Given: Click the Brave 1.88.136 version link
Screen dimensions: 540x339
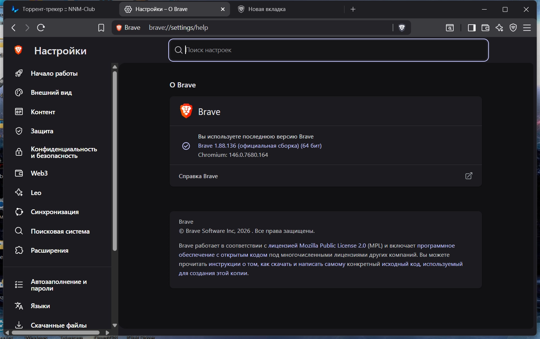Looking at the screenshot, I should [x=260, y=146].
